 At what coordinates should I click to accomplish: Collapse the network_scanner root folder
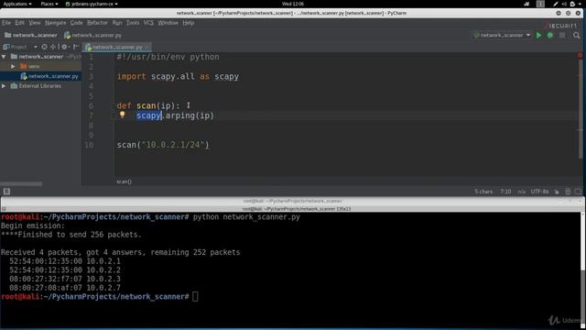(4, 57)
